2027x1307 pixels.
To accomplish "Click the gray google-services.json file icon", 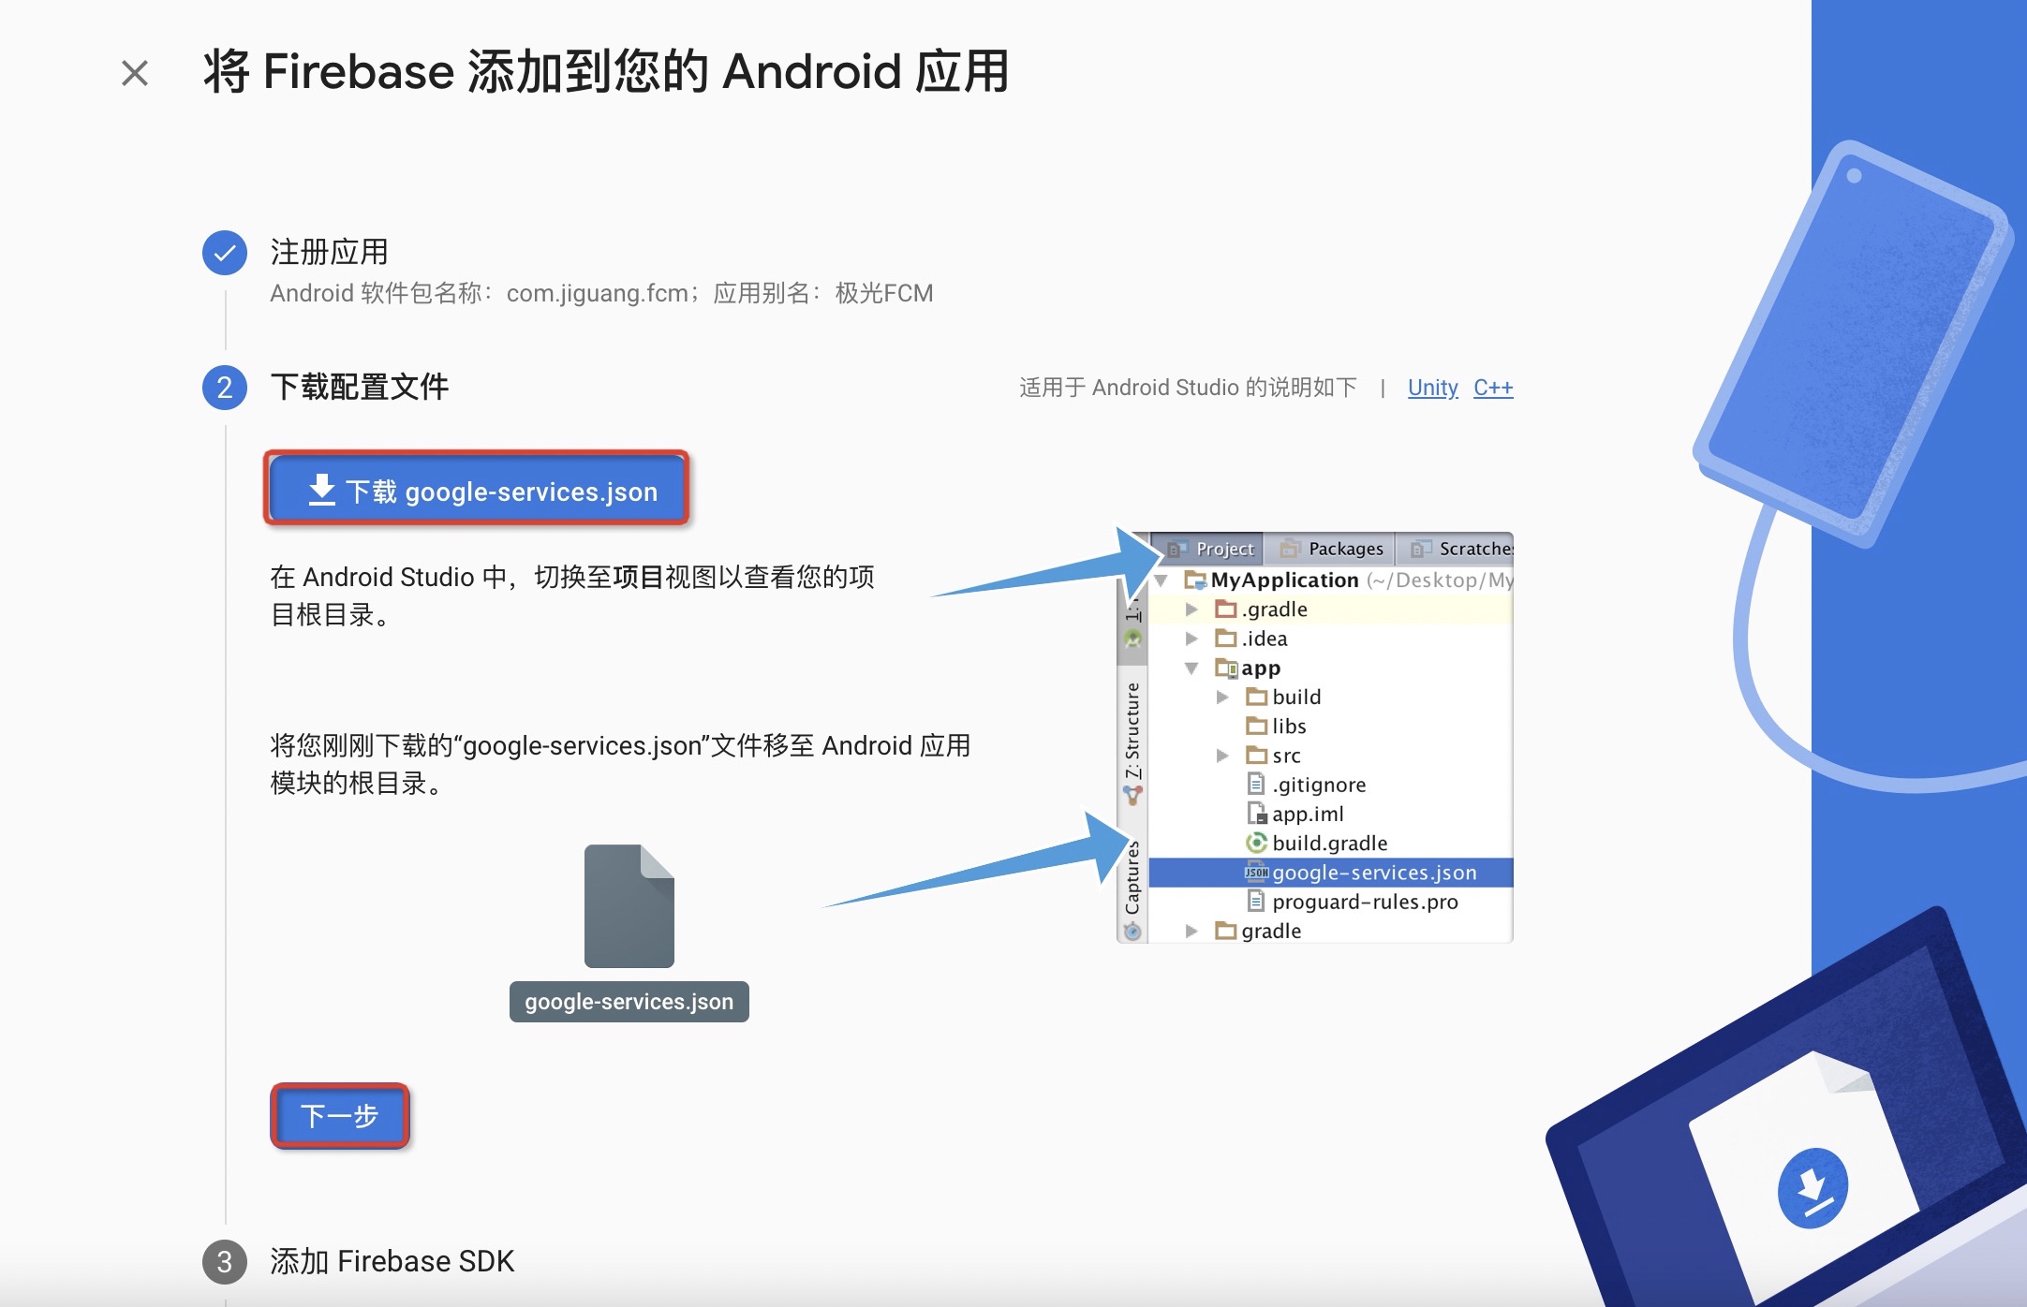I will [x=629, y=906].
